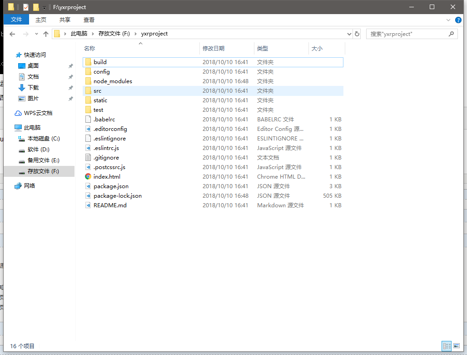467x355 pixels.
Task: Select 本地磁盘 (C:) drive
Action: [44, 139]
